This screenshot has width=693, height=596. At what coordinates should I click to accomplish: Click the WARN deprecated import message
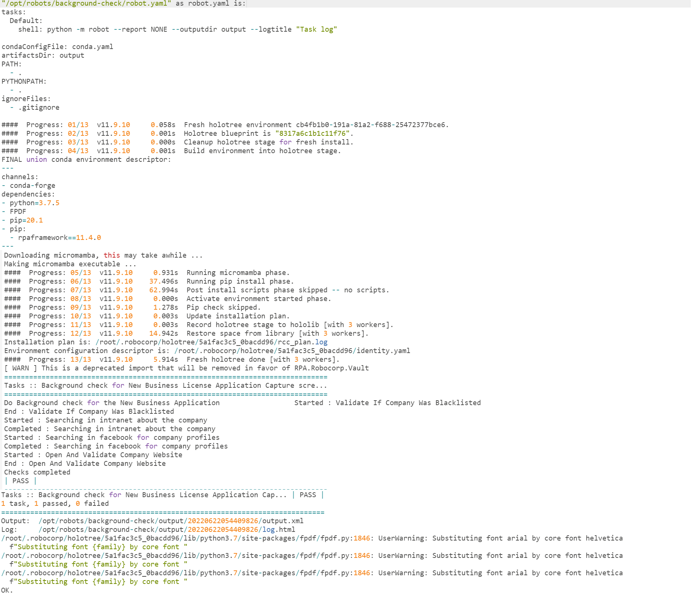tap(187, 368)
